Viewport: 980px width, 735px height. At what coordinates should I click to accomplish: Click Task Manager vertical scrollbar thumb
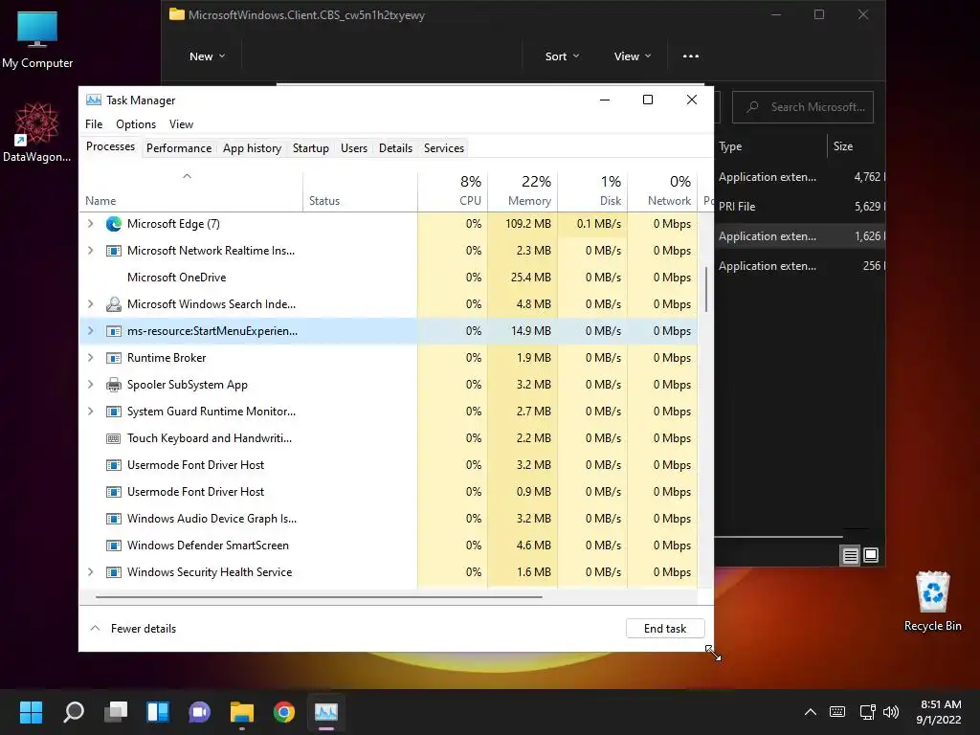[x=706, y=289]
